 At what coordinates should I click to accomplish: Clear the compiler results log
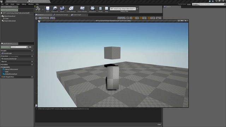point(159,125)
